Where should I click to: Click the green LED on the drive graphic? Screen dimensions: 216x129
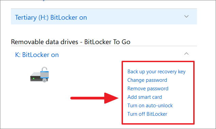coord(34,78)
